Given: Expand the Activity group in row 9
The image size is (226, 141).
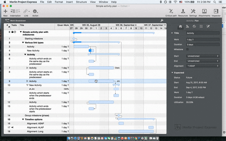Looking at the screenshot, I should [x=27, y=81].
